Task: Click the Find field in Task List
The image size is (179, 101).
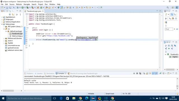Action: pos(169,29)
